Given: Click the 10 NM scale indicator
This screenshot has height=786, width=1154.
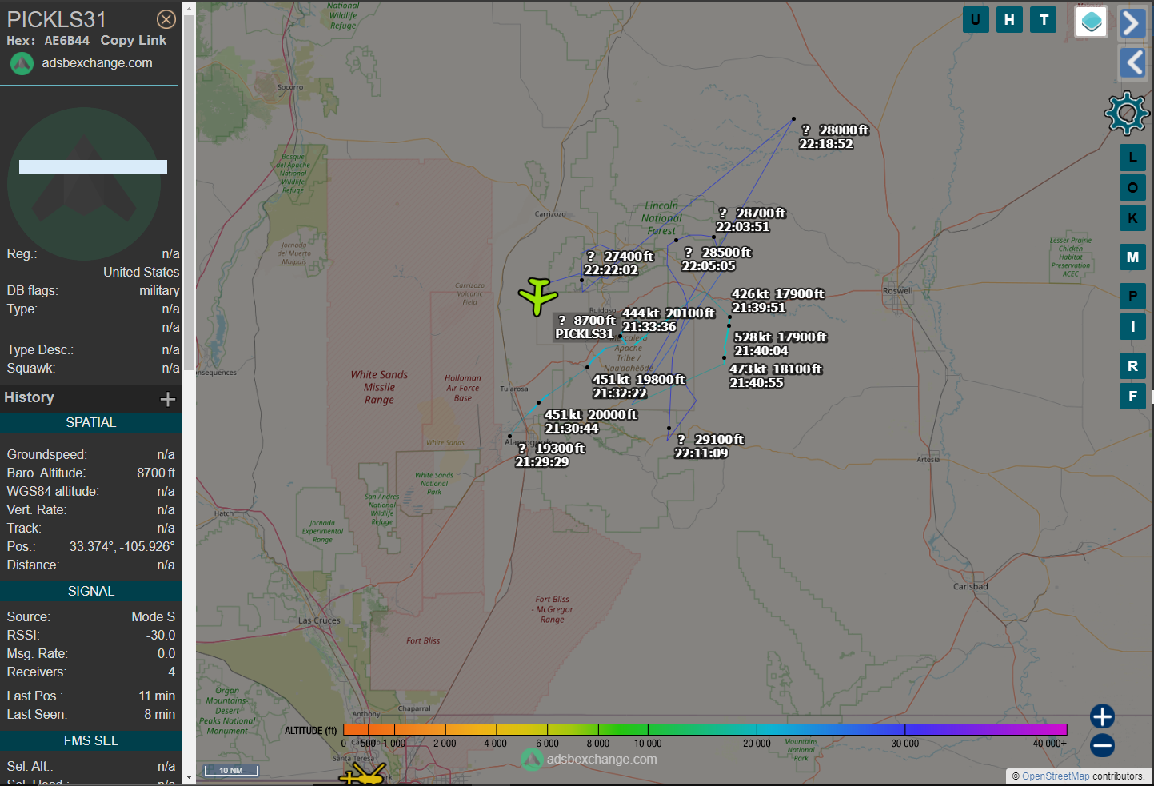Looking at the screenshot, I should [x=230, y=770].
